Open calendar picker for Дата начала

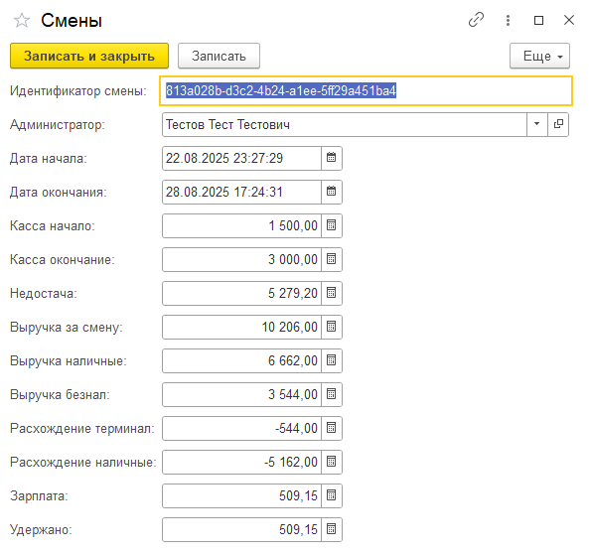(332, 158)
